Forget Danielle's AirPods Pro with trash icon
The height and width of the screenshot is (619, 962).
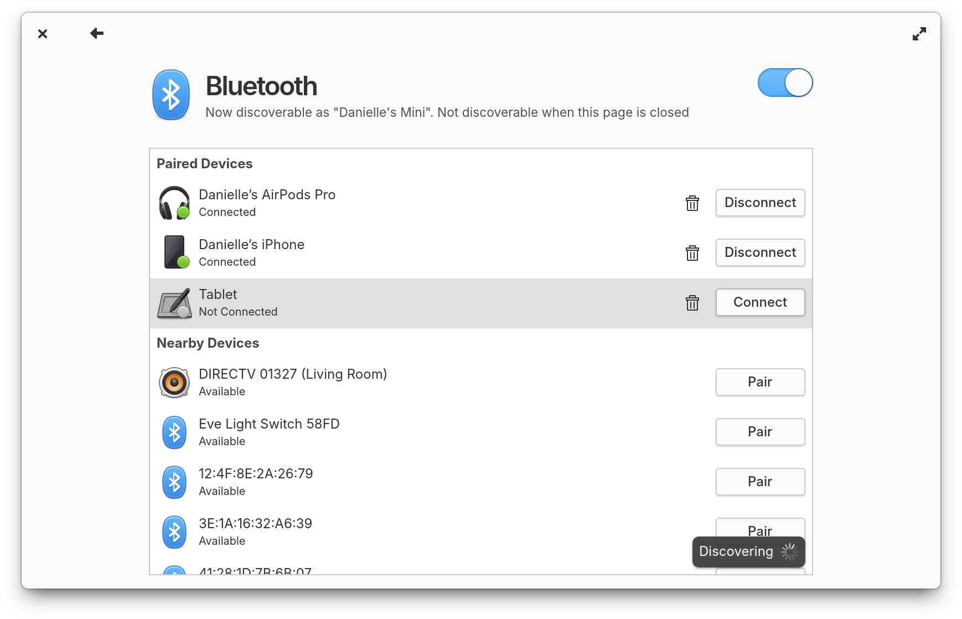coord(692,203)
